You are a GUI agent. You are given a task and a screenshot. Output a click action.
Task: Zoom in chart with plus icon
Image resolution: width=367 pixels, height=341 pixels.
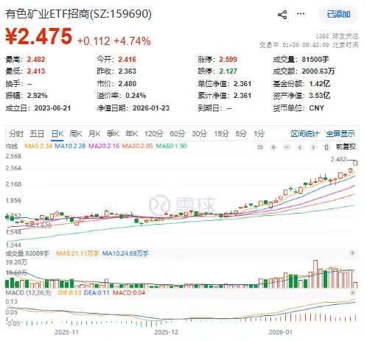[x=273, y=147]
